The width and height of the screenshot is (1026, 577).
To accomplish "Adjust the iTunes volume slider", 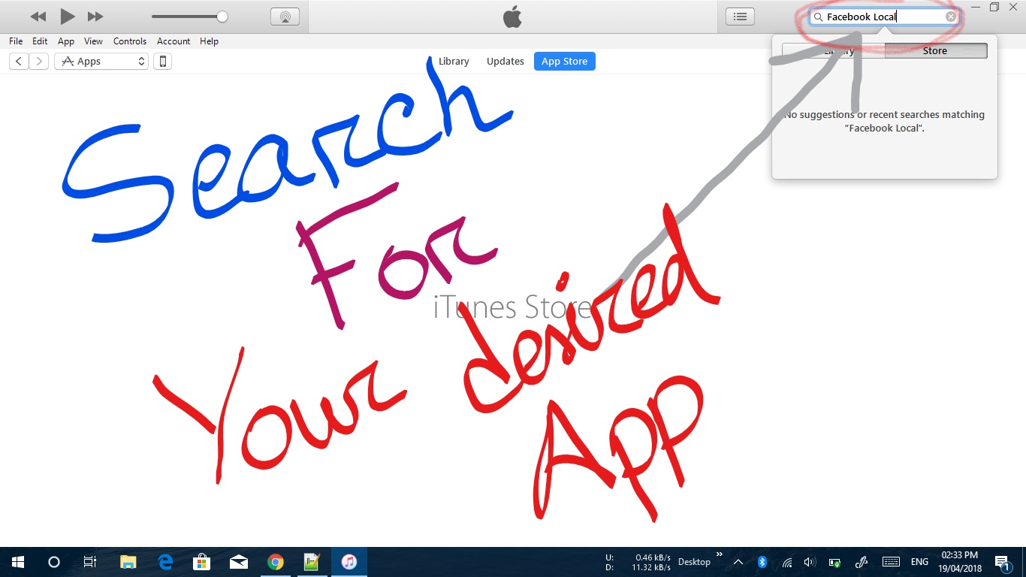I will click(x=189, y=17).
